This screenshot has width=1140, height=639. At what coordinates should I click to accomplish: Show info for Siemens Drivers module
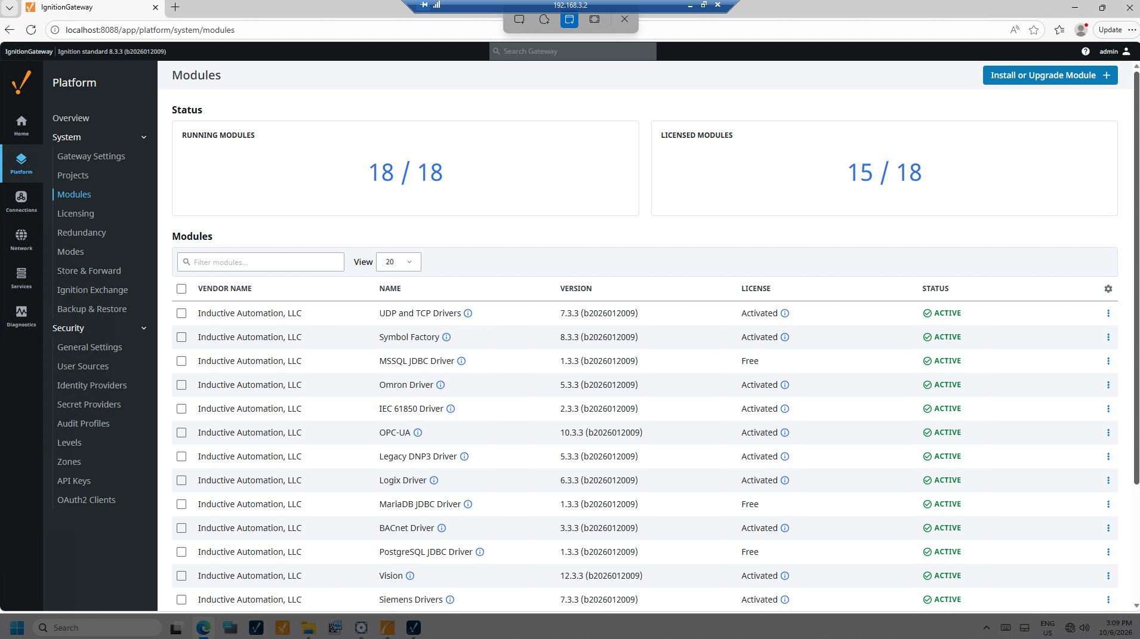click(450, 600)
